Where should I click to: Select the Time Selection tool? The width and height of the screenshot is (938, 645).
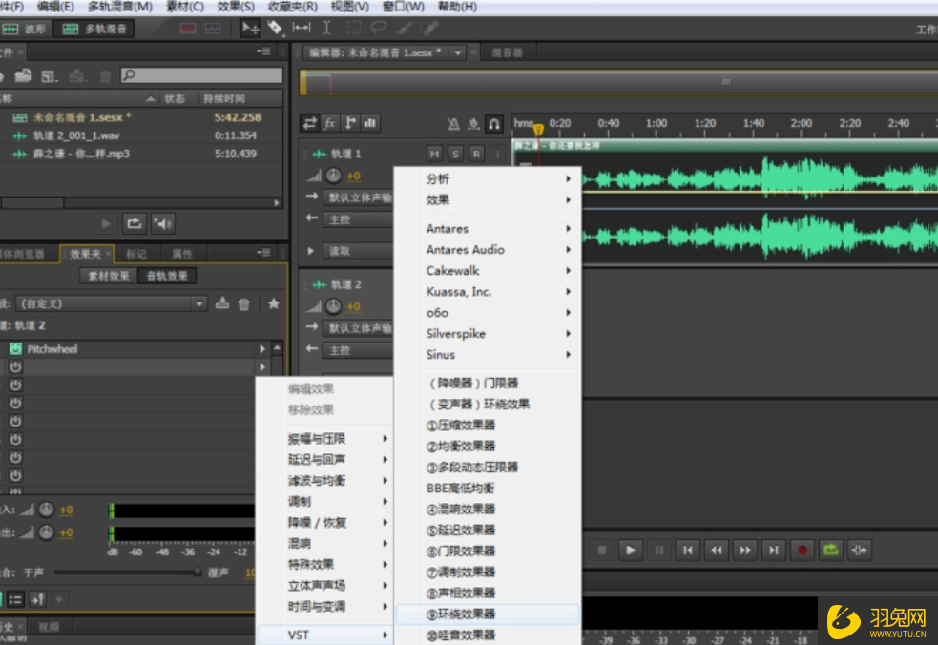pos(325,28)
